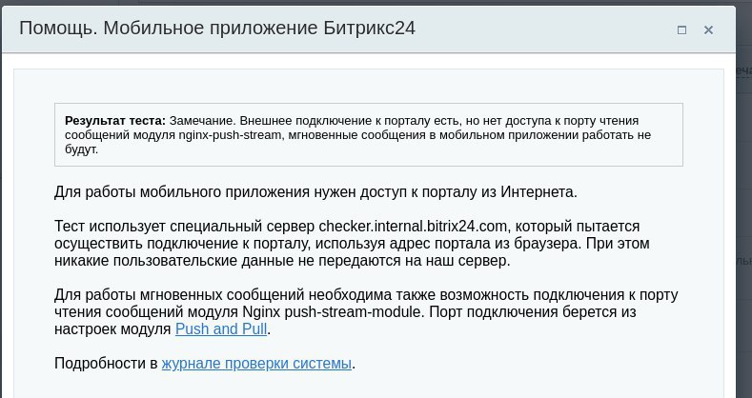
Task: Open the журнале проверки системы link
Action: click(x=256, y=364)
